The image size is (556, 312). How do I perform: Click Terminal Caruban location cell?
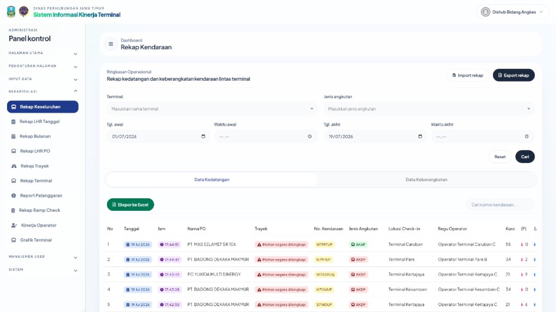click(406, 244)
